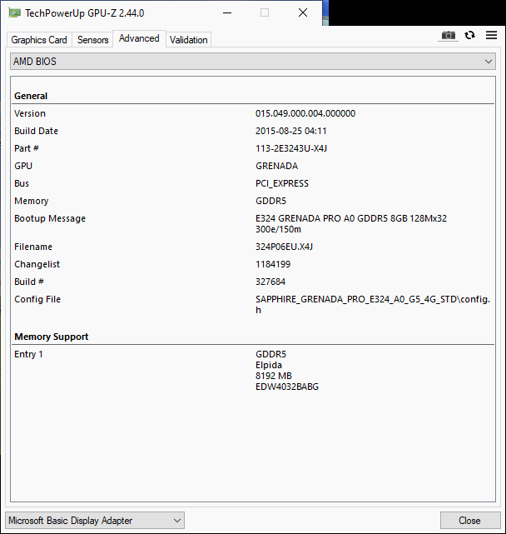506x534 pixels.
Task: Go to the Validation tab
Action: tap(189, 40)
